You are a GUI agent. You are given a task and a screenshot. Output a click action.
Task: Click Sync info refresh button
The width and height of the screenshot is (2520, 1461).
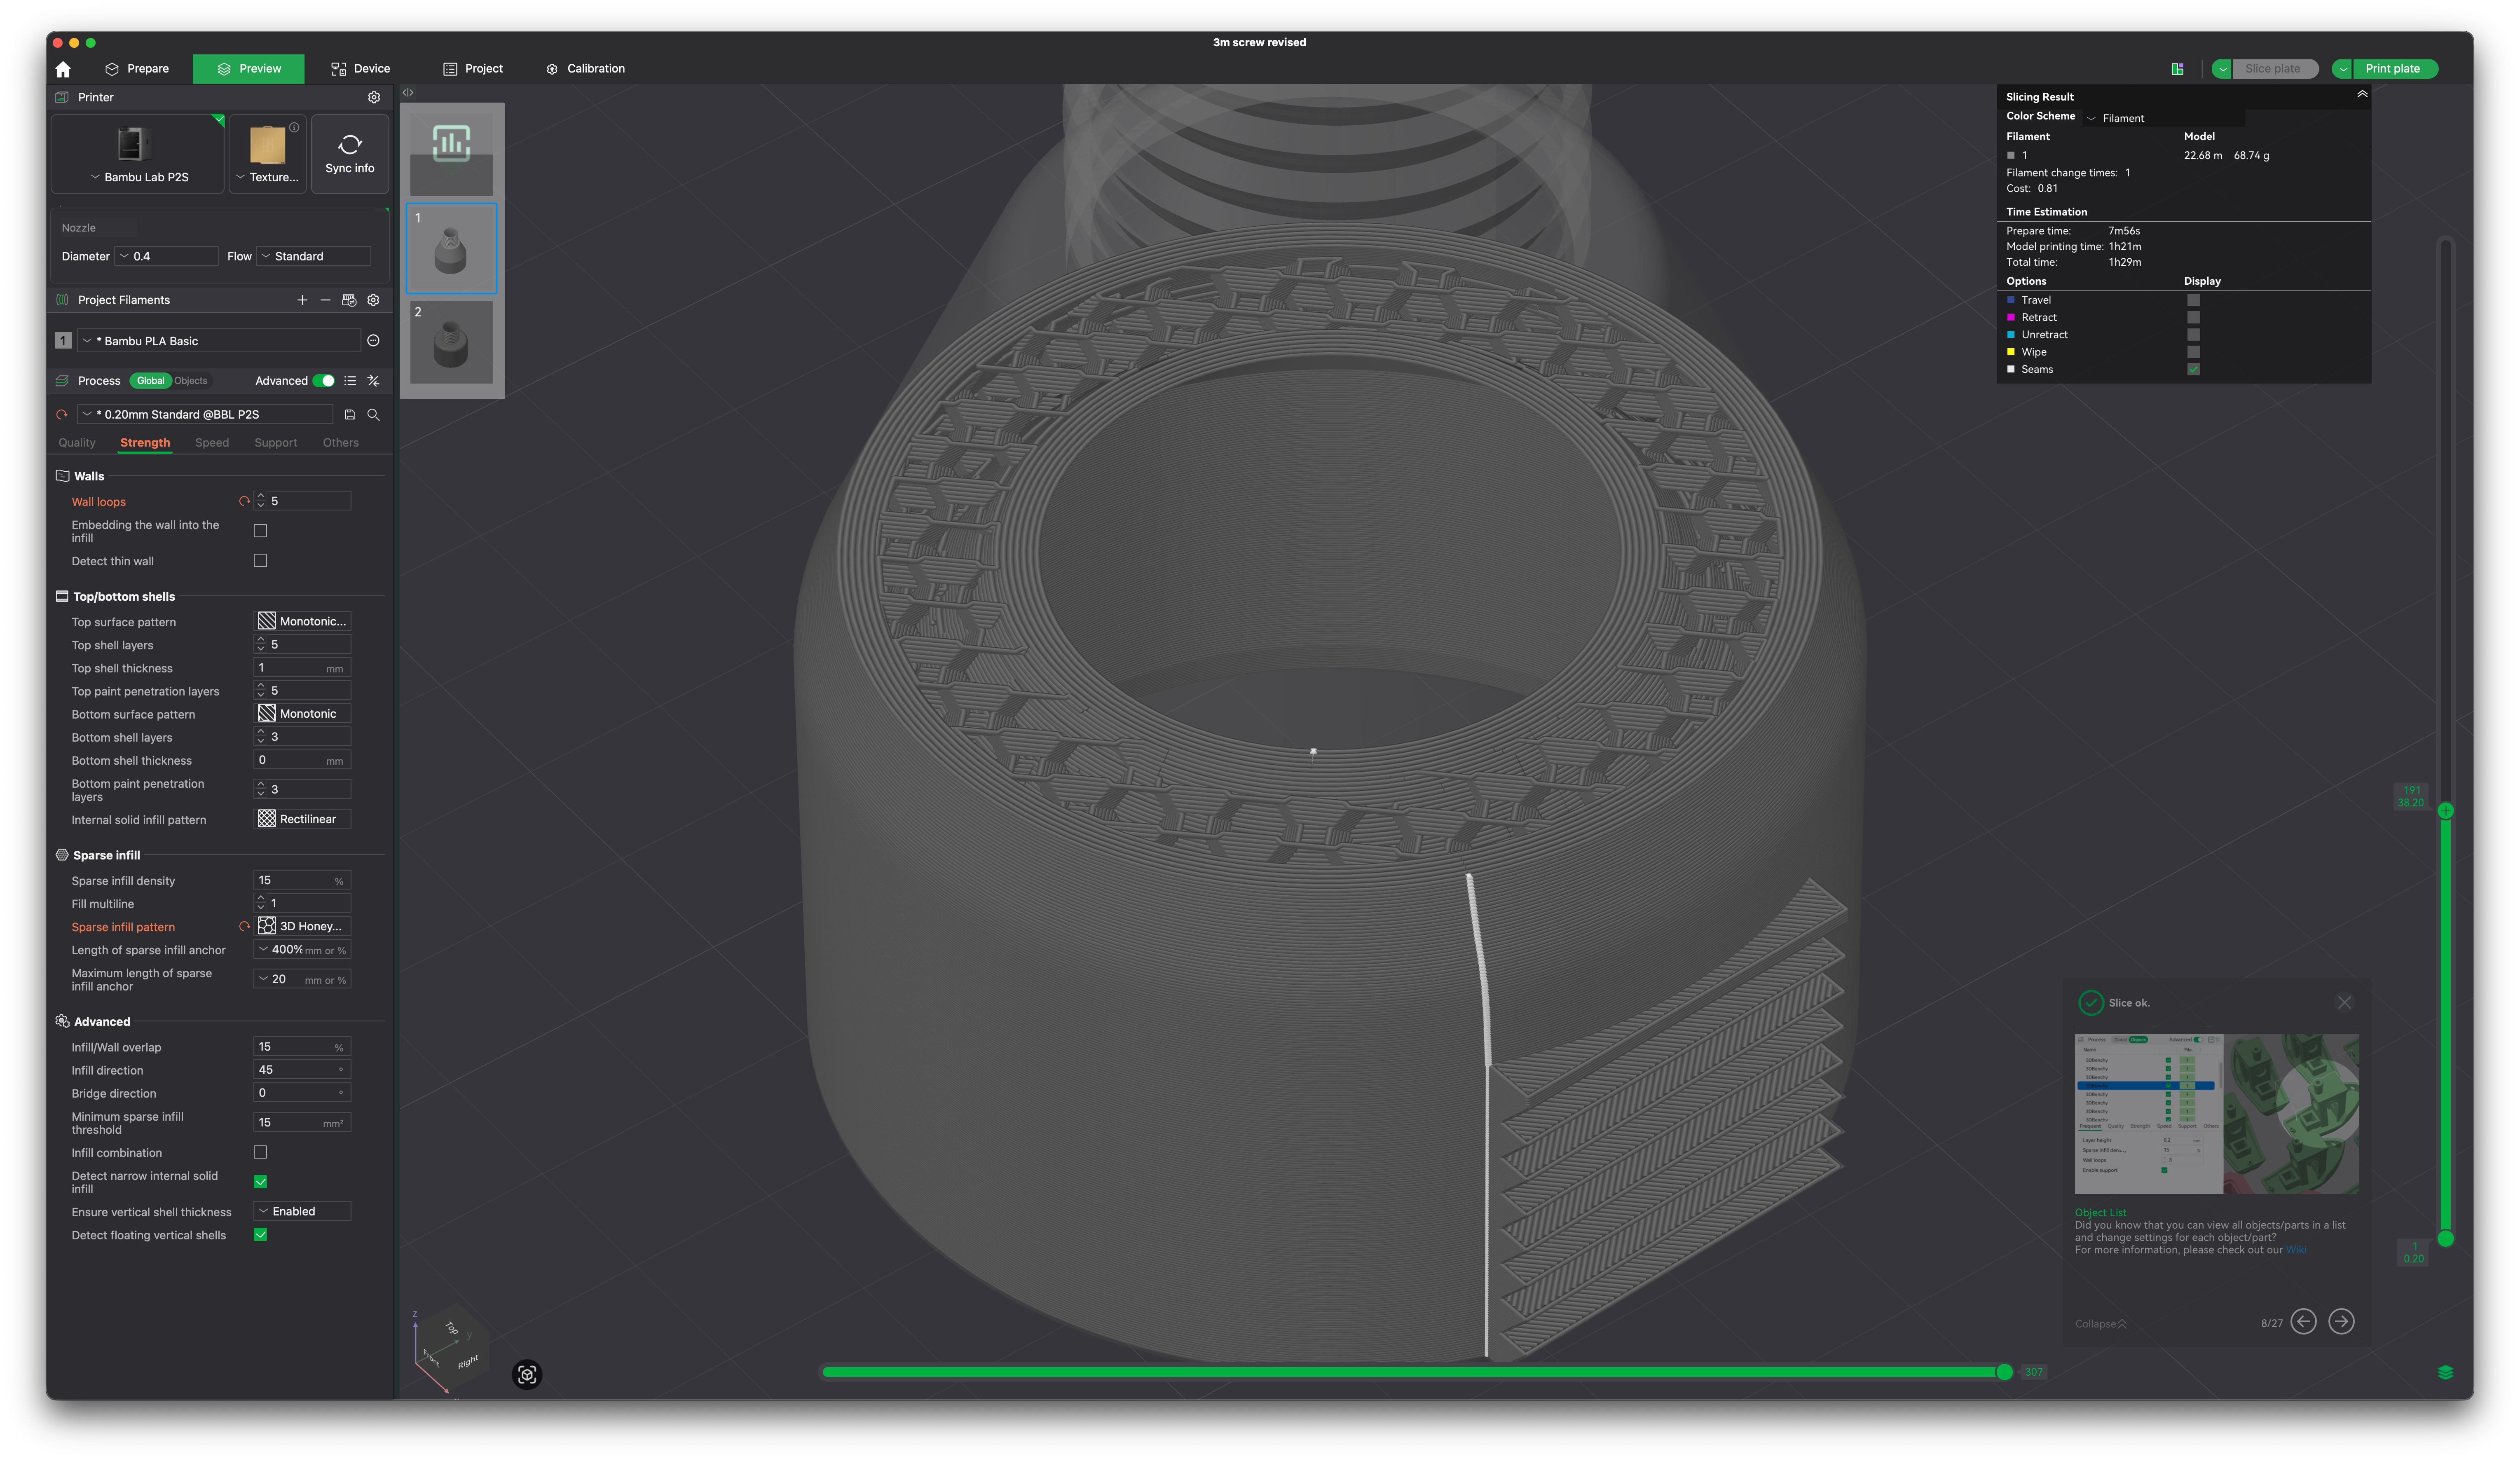click(x=350, y=154)
